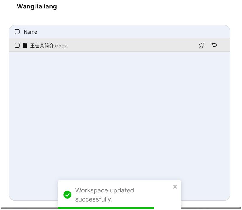Click the WangJialiang workspace title
242x210 pixels.
click(37, 6)
